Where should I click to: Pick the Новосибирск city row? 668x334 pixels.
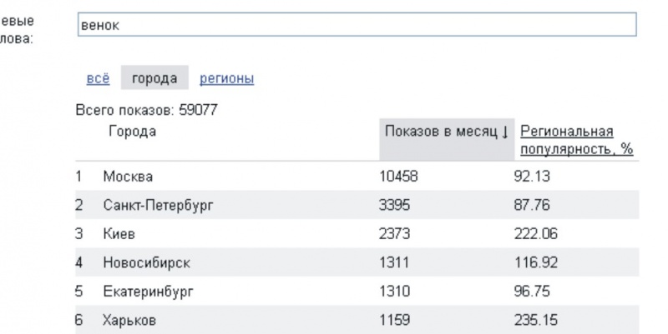pos(146,263)
